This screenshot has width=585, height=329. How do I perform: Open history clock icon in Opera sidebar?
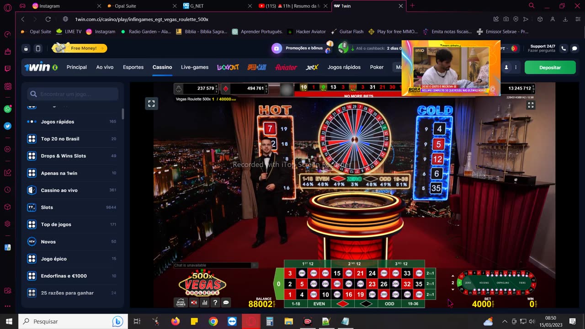coord(7,190)
